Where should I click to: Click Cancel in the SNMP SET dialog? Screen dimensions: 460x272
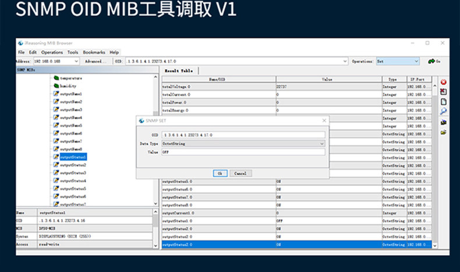(x=240, y=173)
